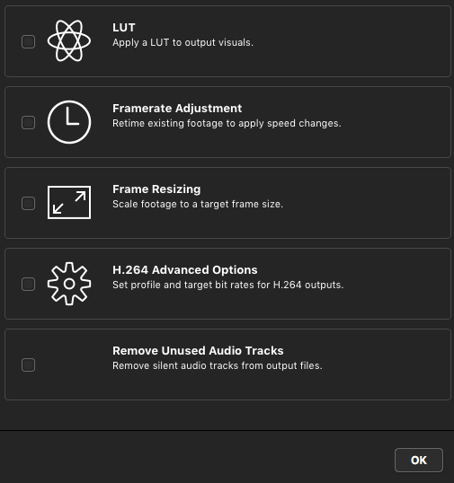Screen dimensions: 454x483
Task: Enable the LUT checkbox
Action: pyautogui.click(x=29, y=41)
